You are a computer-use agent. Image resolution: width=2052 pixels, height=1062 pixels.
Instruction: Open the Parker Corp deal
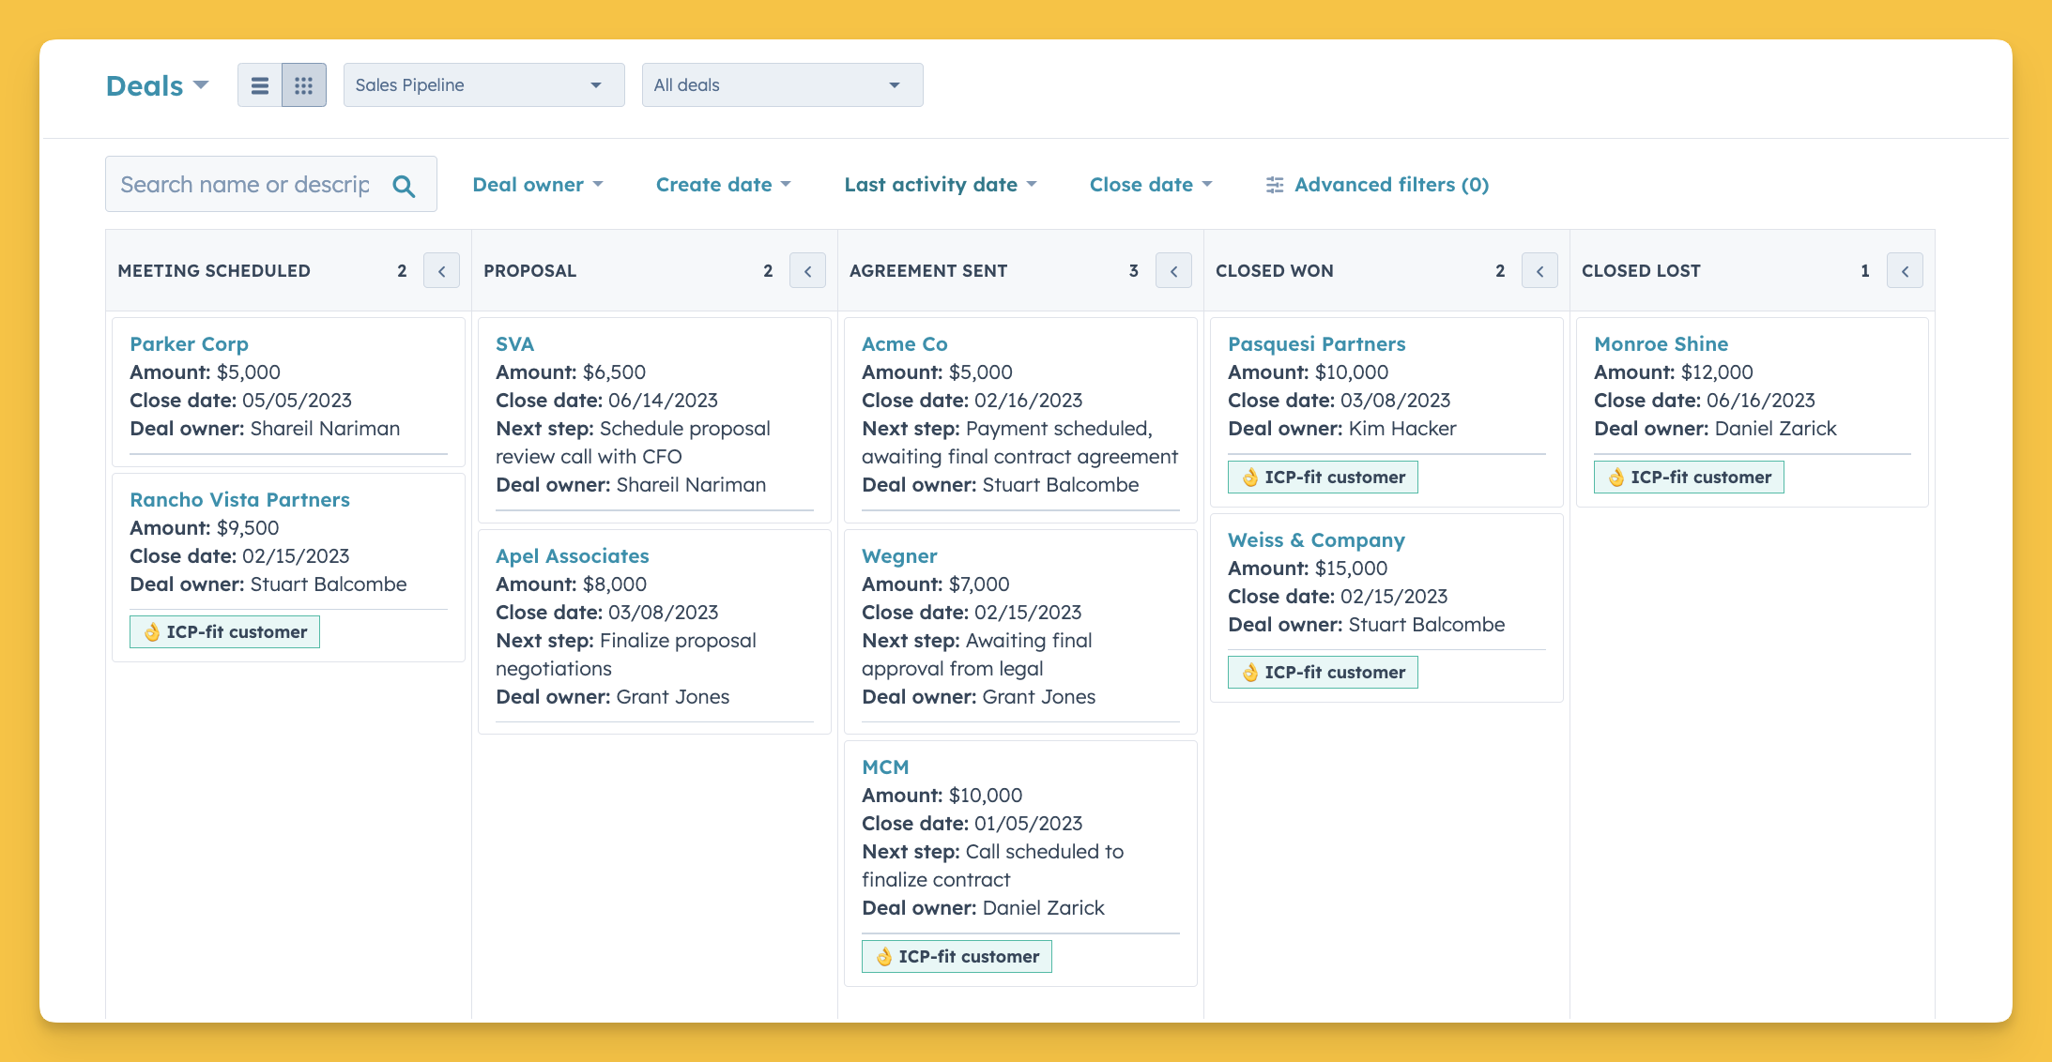click(x=189, y=343)
